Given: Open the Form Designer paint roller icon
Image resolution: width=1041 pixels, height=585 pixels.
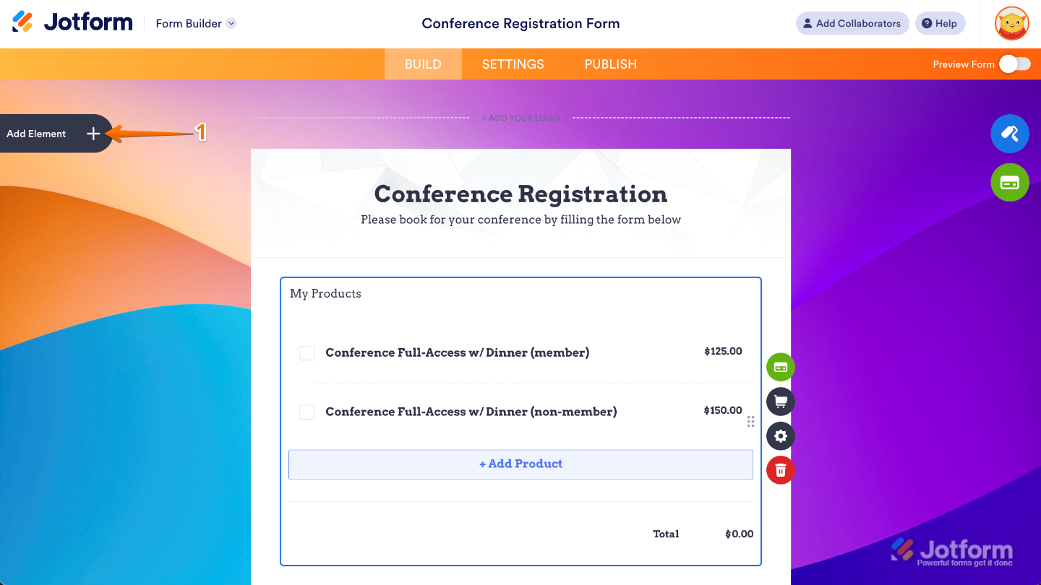Looking at the screenshot, I should 1010,134.
